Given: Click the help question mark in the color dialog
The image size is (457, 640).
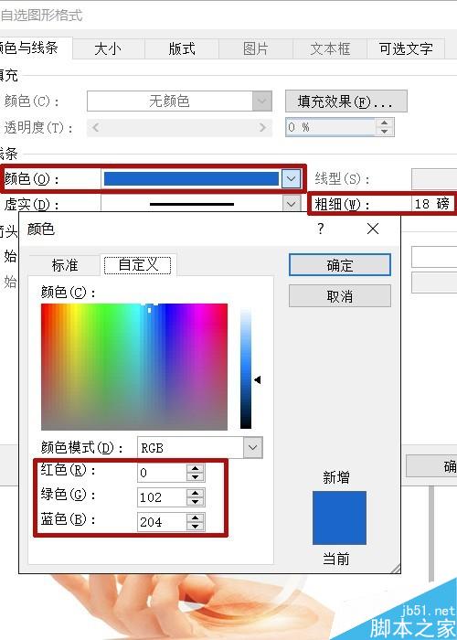Looking at the screenshot, I should click(x=321, y=229).
